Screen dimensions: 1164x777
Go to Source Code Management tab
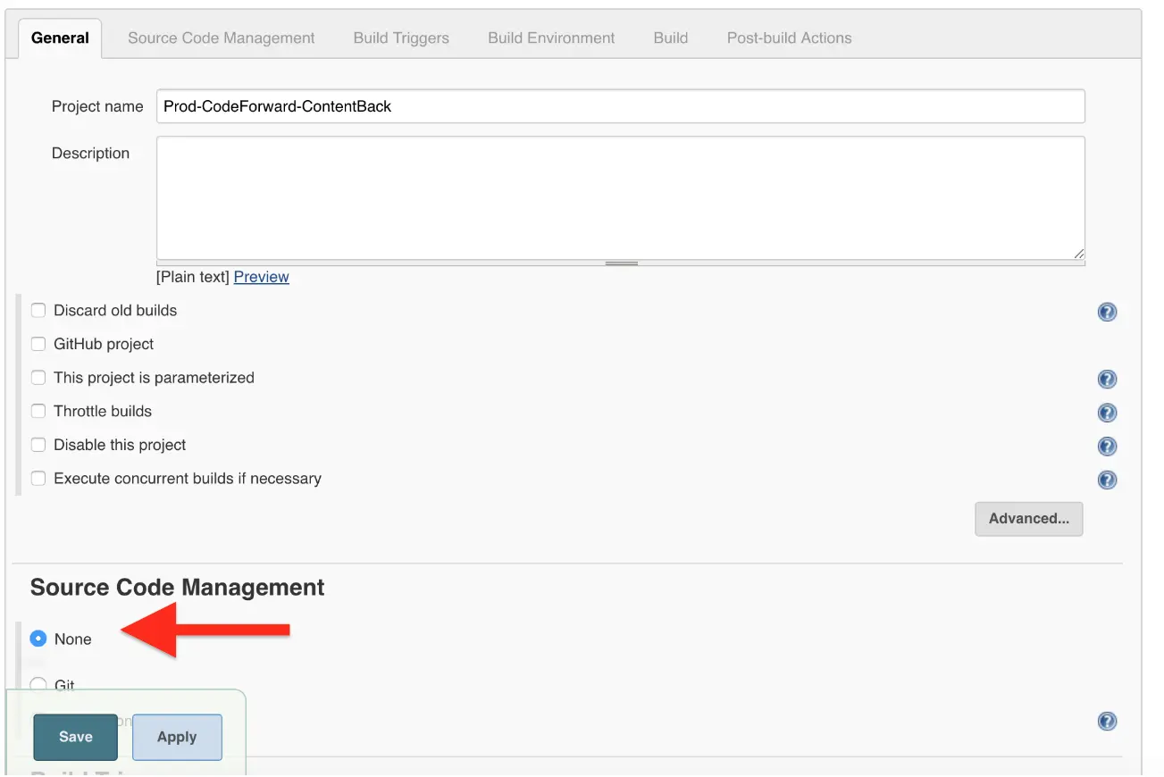(221, 38)
